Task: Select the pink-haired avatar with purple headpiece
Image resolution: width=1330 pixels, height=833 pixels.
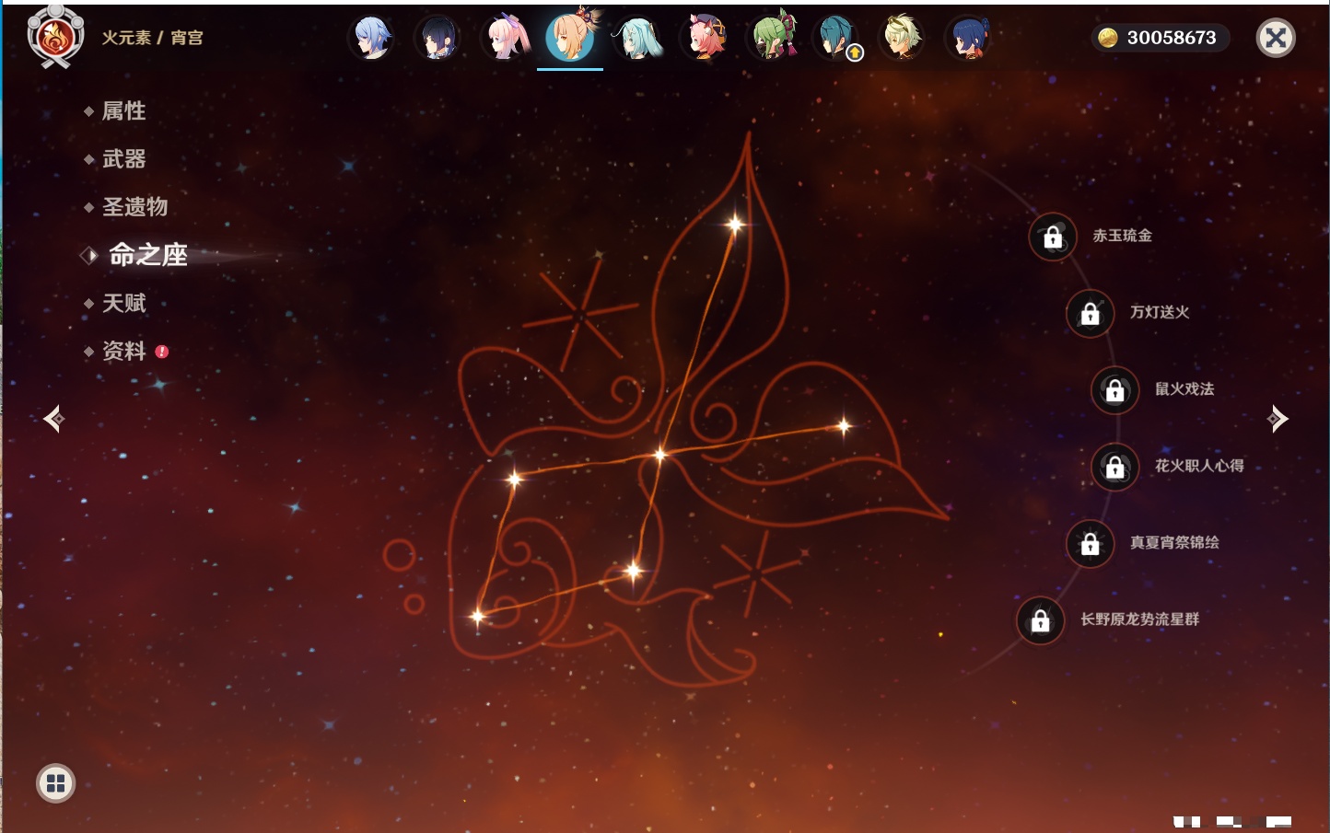Action: (506, 38)
